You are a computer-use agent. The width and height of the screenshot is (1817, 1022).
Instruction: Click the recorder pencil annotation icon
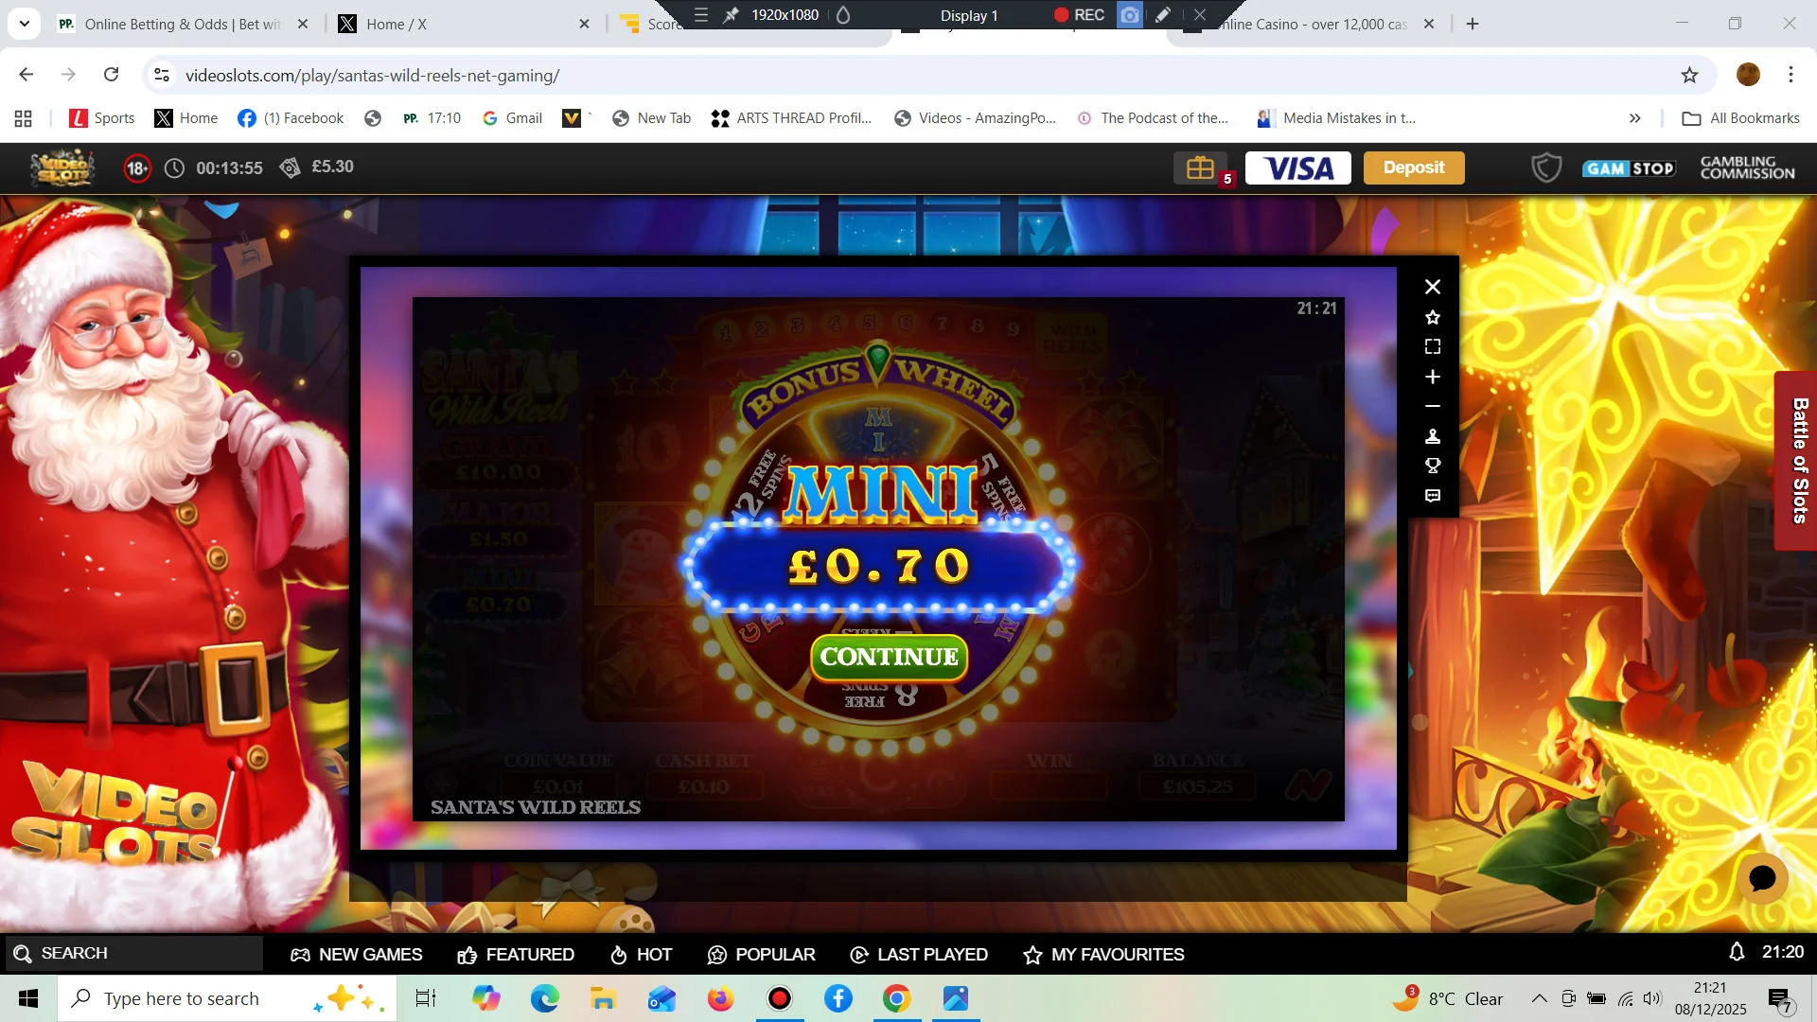pyautogui.click(x=1164, y=15)
